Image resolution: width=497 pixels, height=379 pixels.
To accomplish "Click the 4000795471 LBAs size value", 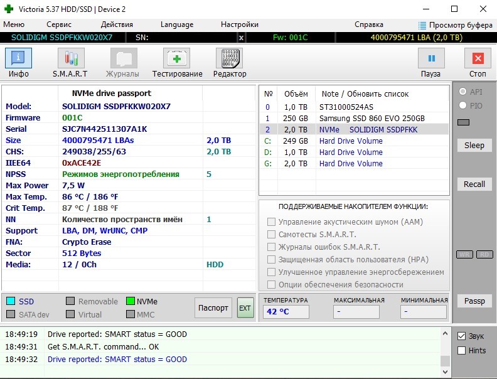I will click(98, 141).
